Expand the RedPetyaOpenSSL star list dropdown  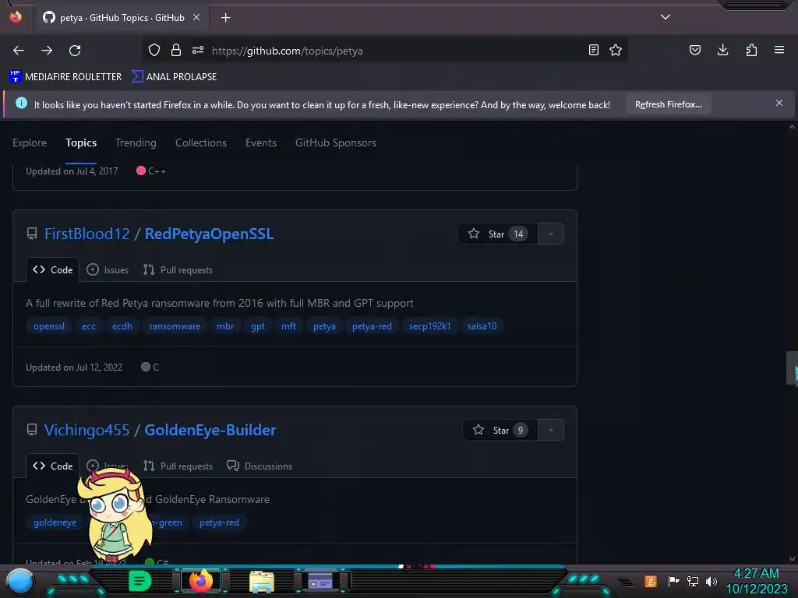point(551,234)
